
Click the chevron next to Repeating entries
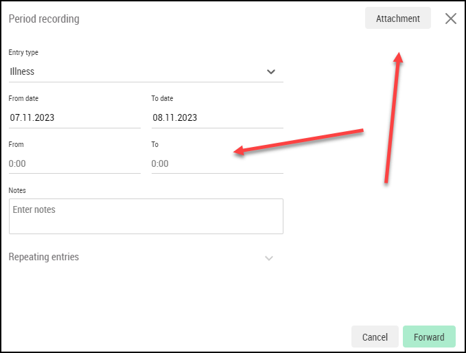point(268,258)
